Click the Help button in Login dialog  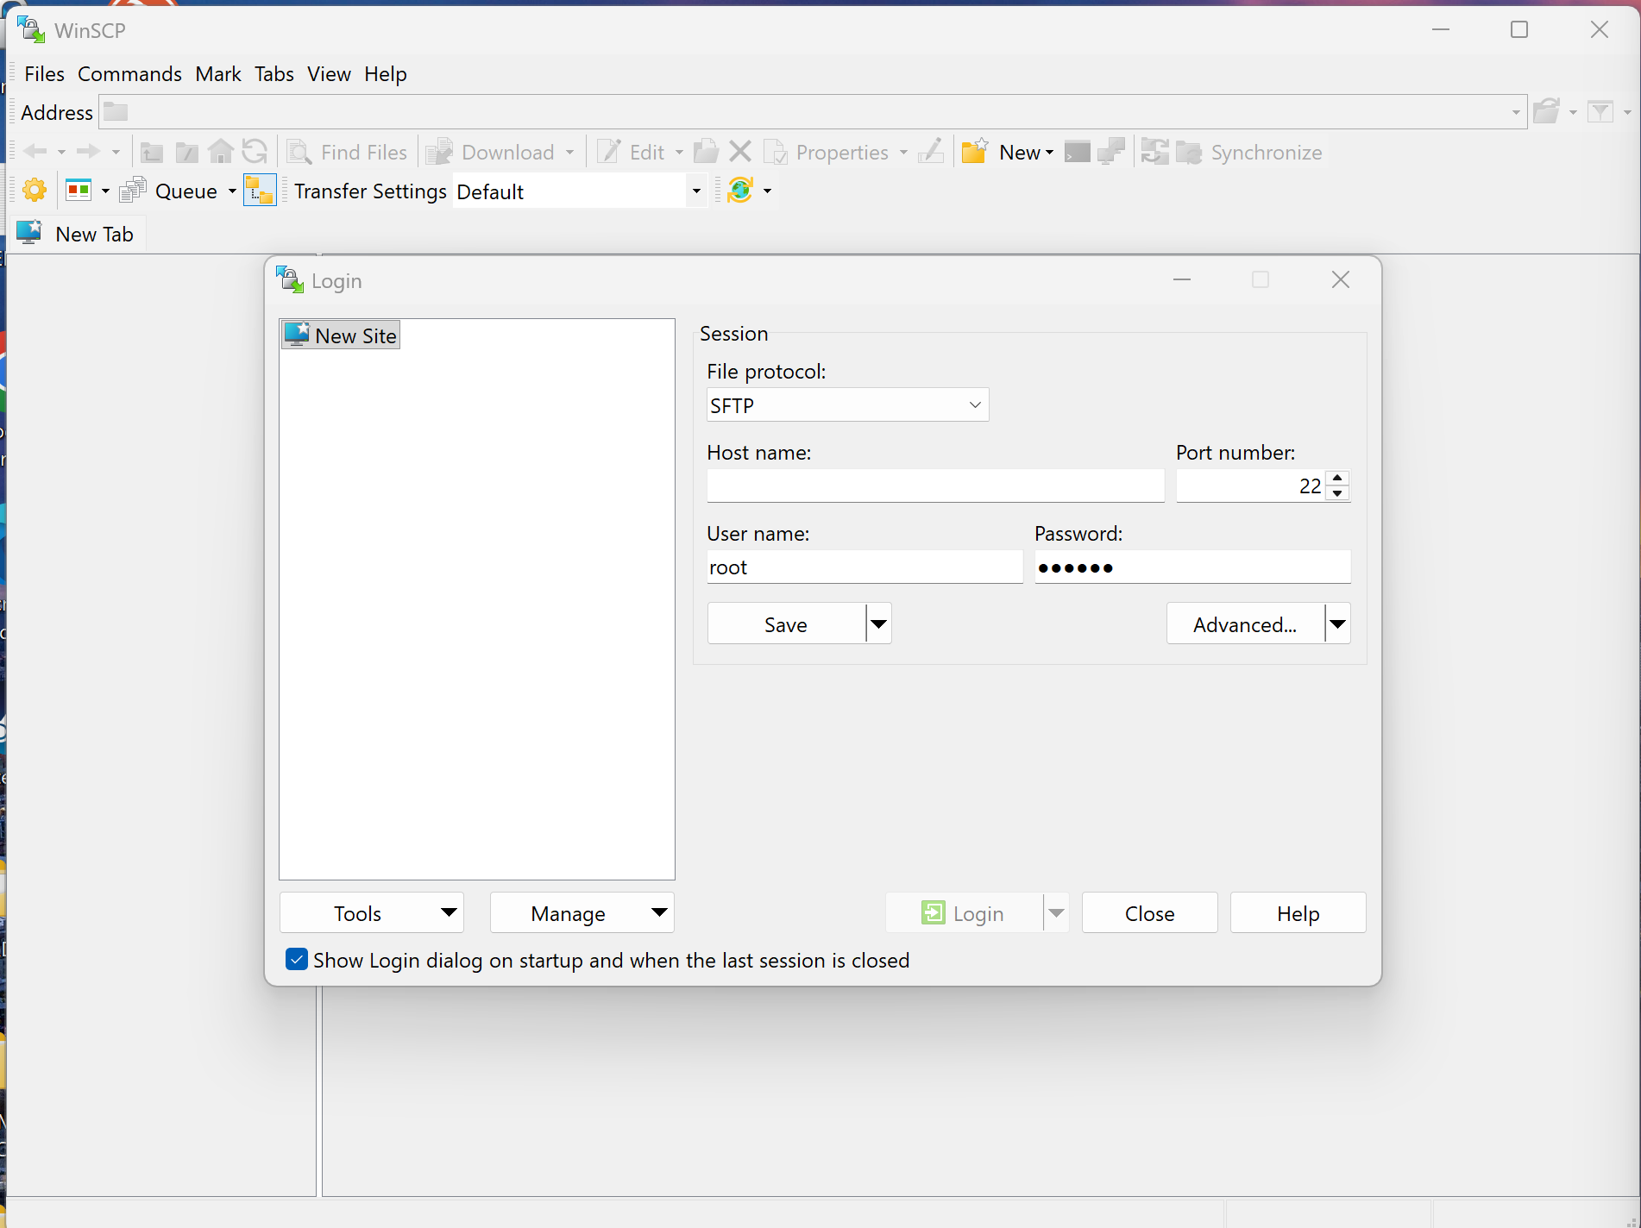[x=1298, y=912]
